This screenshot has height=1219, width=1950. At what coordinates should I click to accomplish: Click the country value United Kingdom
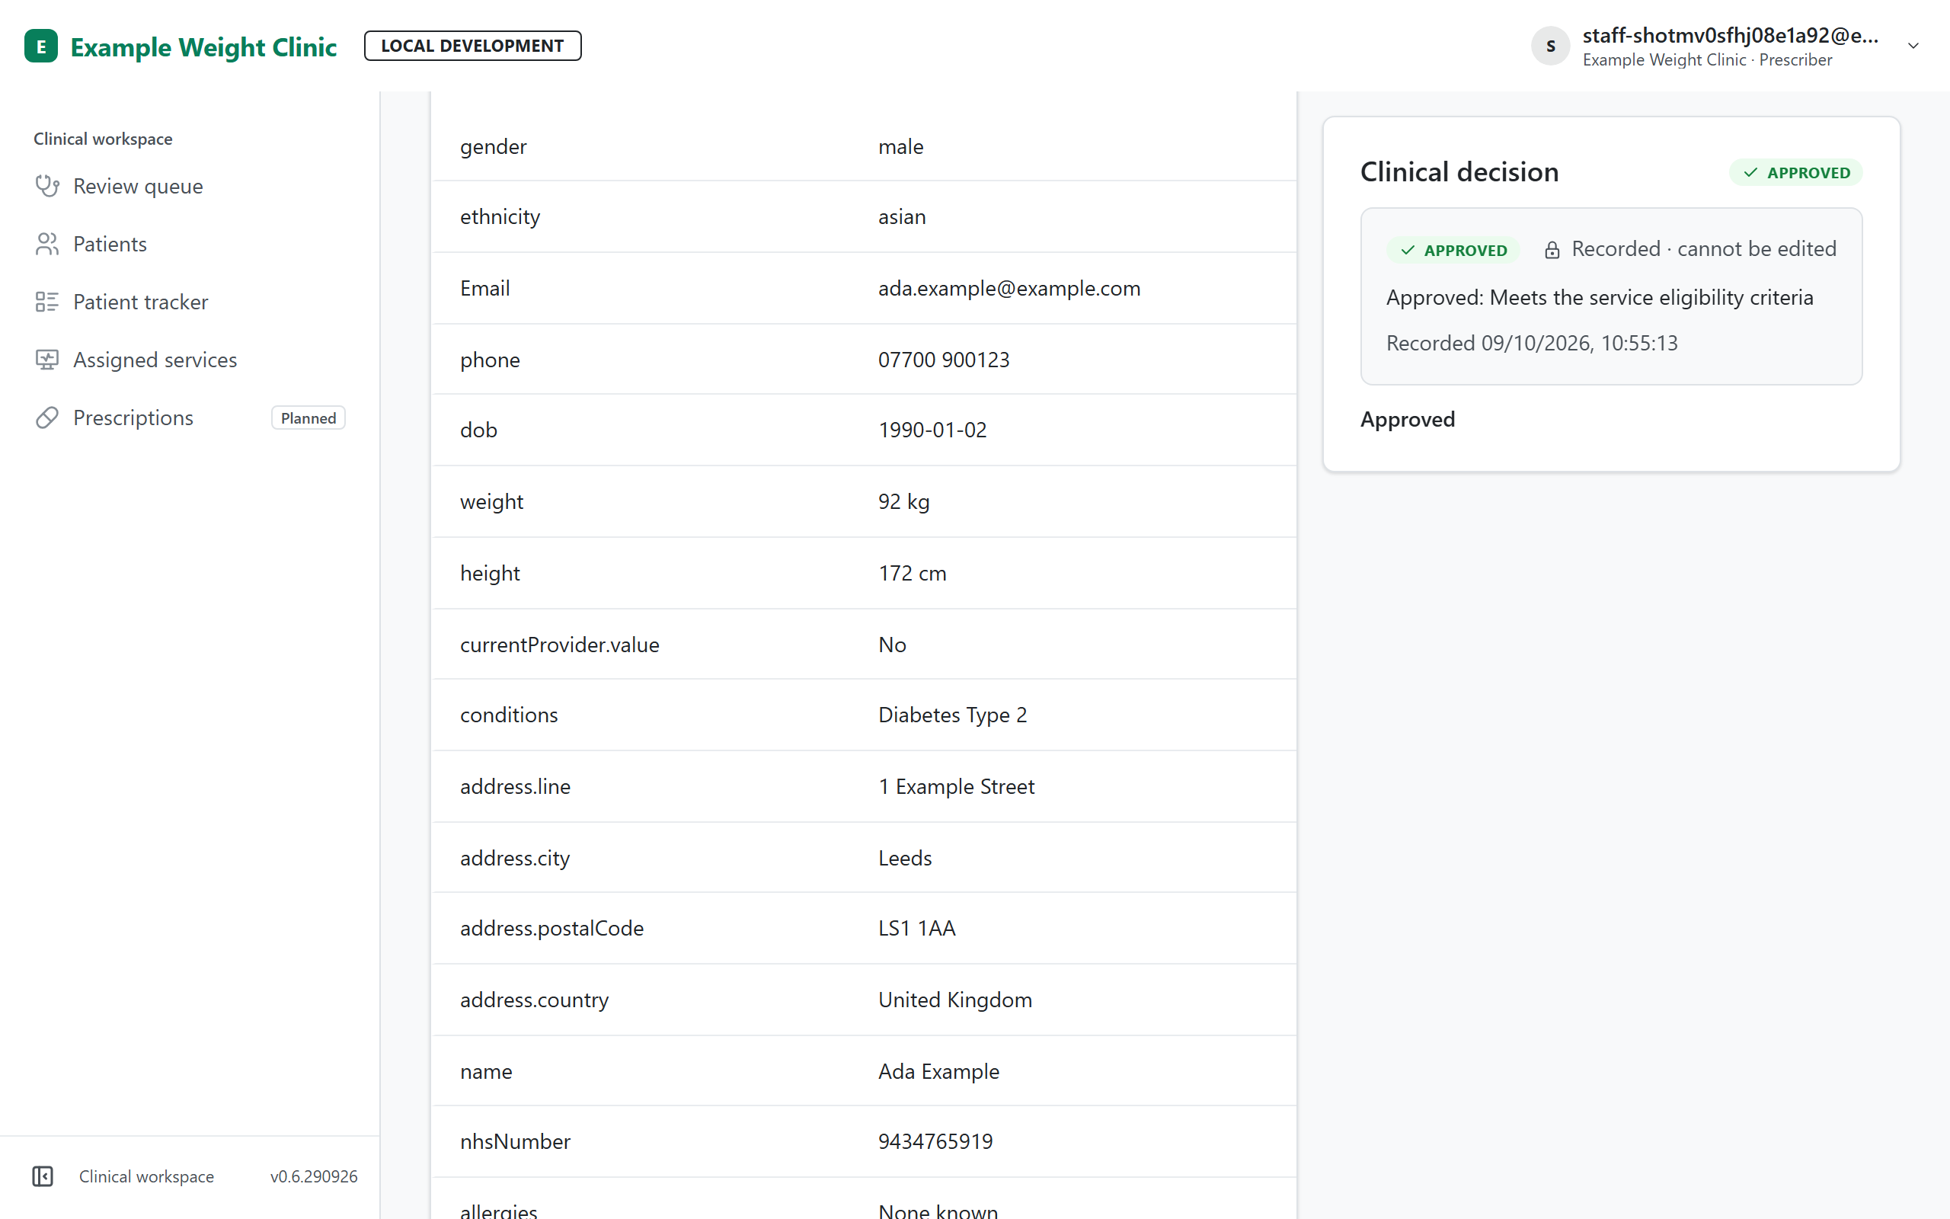point(955,1000)
